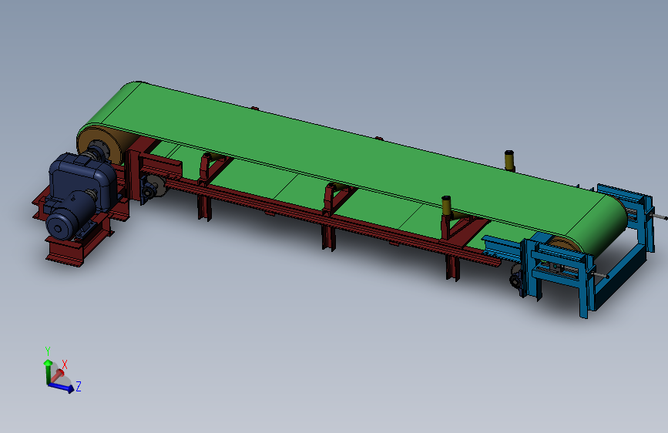This screenshot has height=433, width=668.
Task: Select the lower grey take-up screw rod
Action: (x=600, y=276)
